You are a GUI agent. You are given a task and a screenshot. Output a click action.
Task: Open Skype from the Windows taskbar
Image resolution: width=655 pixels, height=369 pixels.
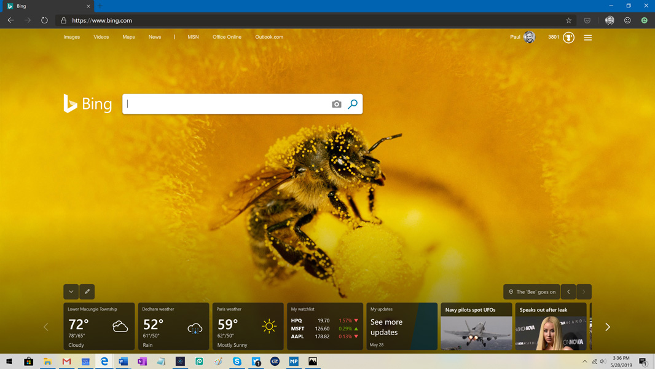point(237,362)
